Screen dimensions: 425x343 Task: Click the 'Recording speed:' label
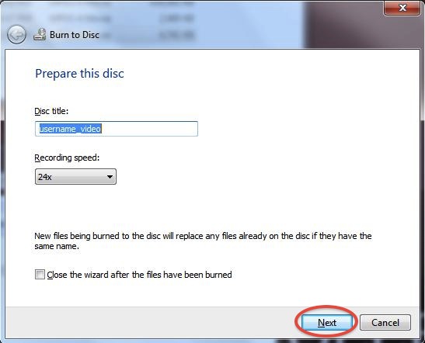(x=67, y=158)
